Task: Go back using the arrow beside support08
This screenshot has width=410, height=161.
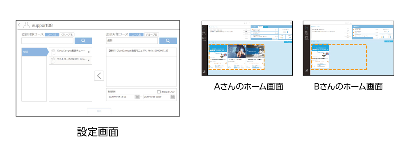Action: coord(19,25)
